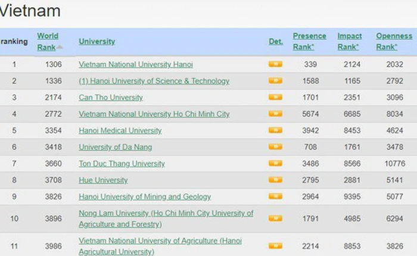
Task: Select openness rank value 5141
Action: [x=394, y=180]
